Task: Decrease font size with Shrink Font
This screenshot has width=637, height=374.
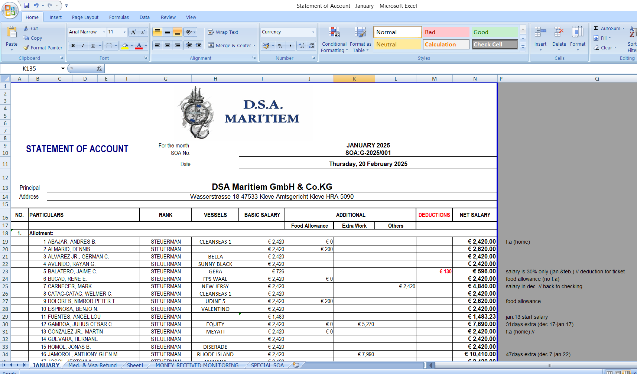Action: pyautogui.click(x=143, y=32)
